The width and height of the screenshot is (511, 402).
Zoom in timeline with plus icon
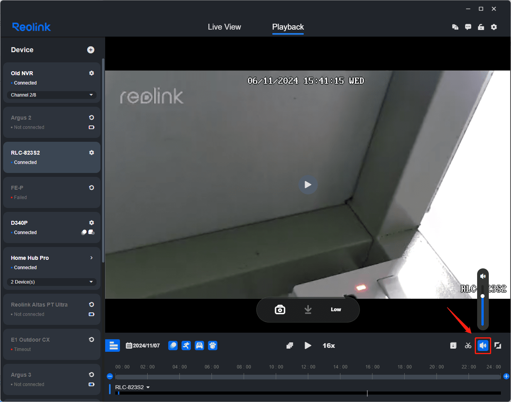506,376
